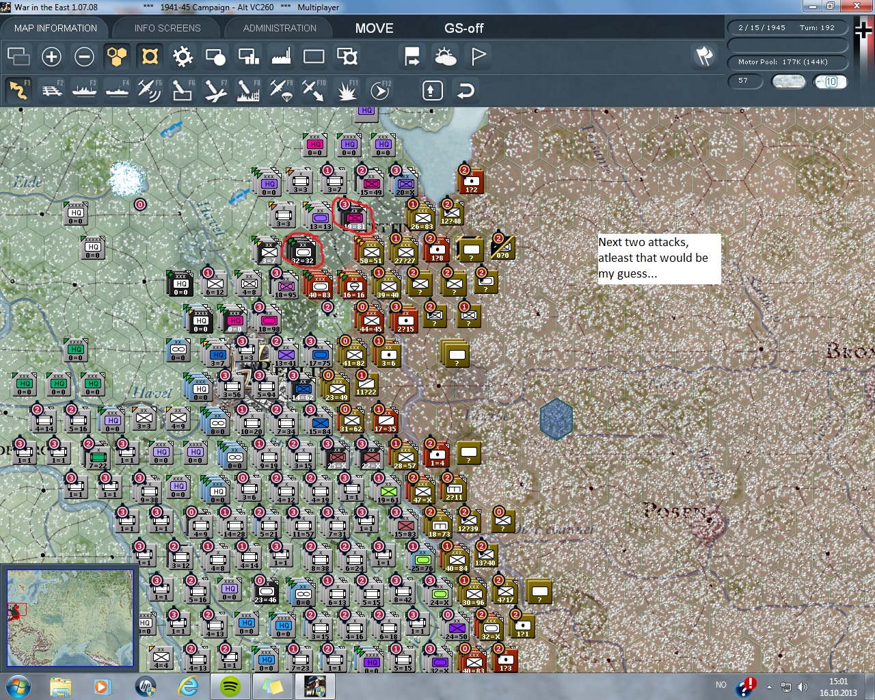This screenshot has width=875, height=700.
Task: Open Internet Explorer from the taskbar
Action: pyautogui.click(x=188, y=686)
